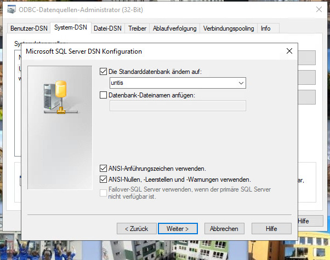
Task: Go to the Verbindungspooling tab
Action: (229, 28)
